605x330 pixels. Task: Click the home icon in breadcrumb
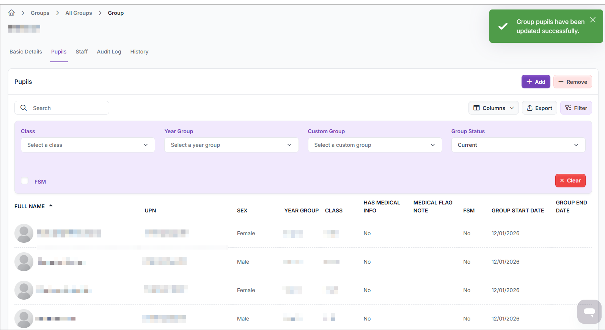tap(11, 13)
